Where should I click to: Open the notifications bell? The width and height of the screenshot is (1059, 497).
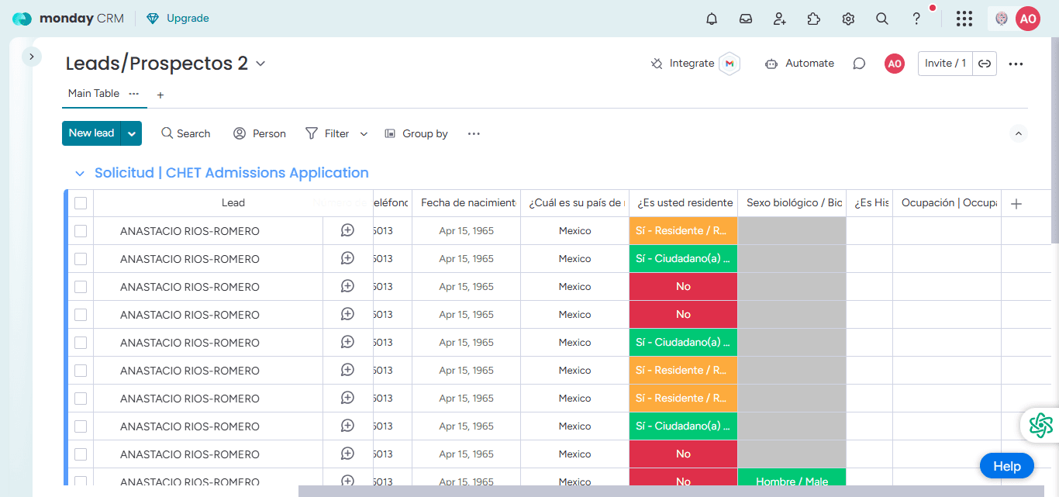tap(712, 19)
